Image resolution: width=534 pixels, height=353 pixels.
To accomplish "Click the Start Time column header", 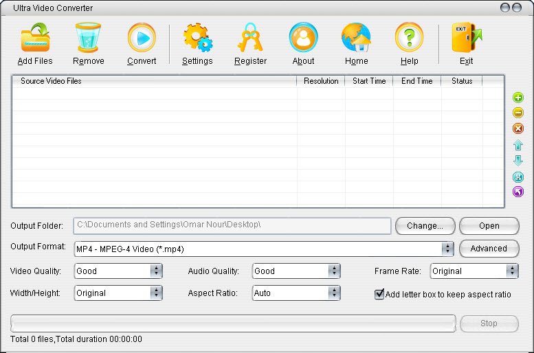I will [369, 81].
